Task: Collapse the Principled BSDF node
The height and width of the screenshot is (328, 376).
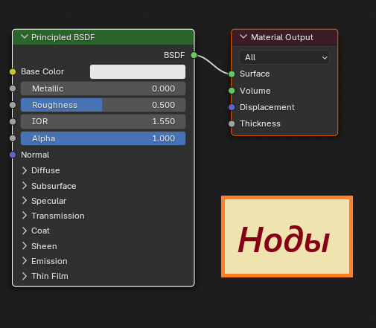Action: [25, 37]
